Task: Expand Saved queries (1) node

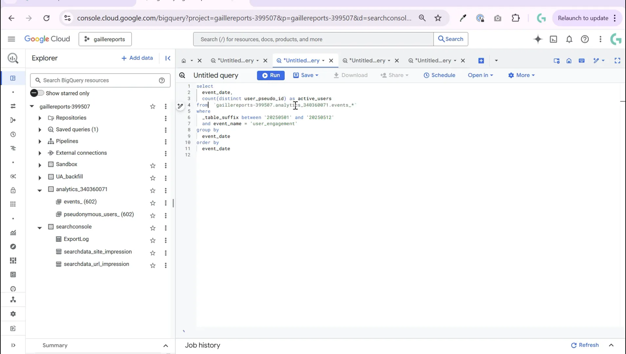Action: click(40, 130)
